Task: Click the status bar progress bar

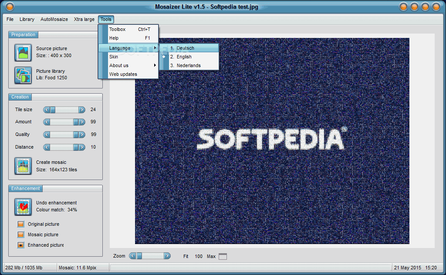Action: (250, 268)
